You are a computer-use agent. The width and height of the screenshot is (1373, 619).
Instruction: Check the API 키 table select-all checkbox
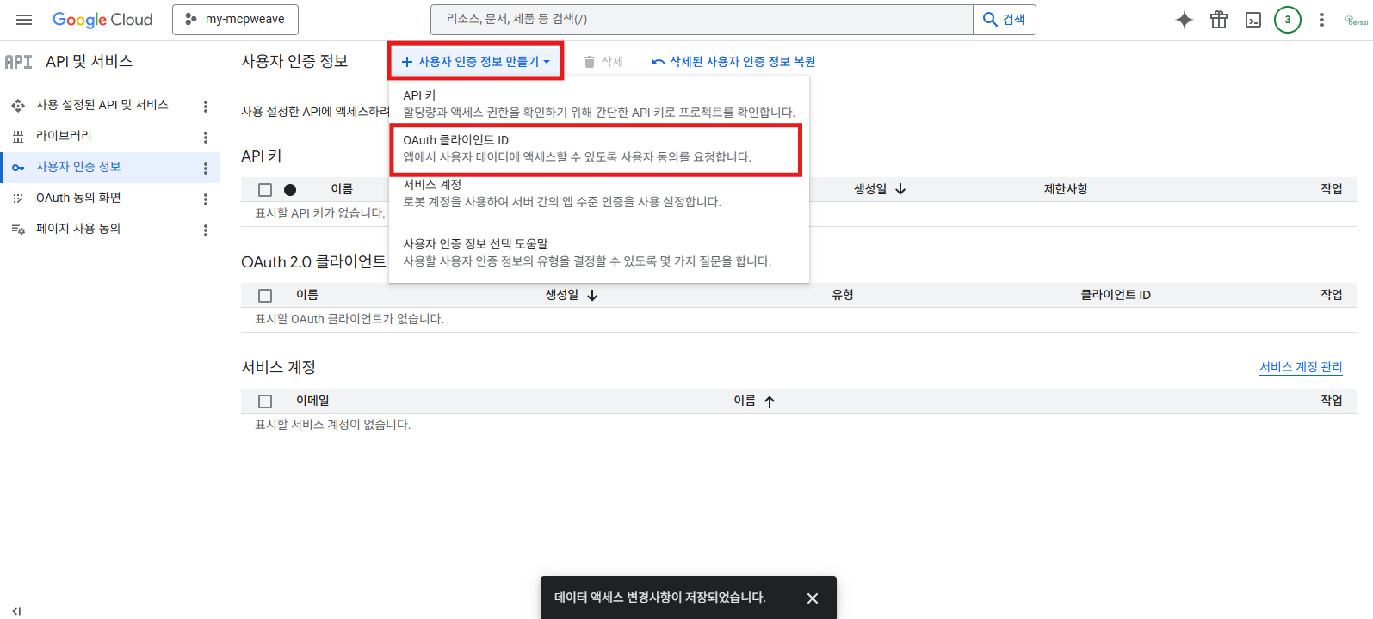tap(265, 190)
